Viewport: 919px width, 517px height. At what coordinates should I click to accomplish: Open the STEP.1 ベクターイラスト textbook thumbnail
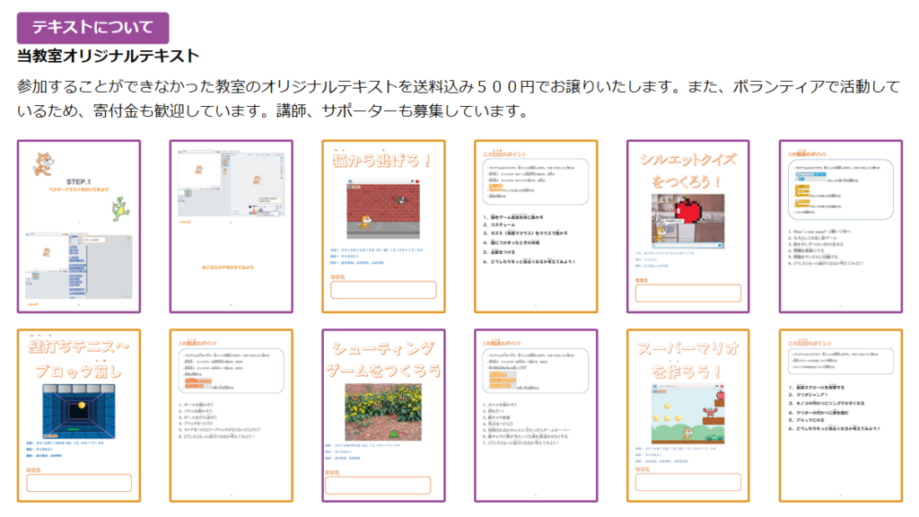point(81,224)
